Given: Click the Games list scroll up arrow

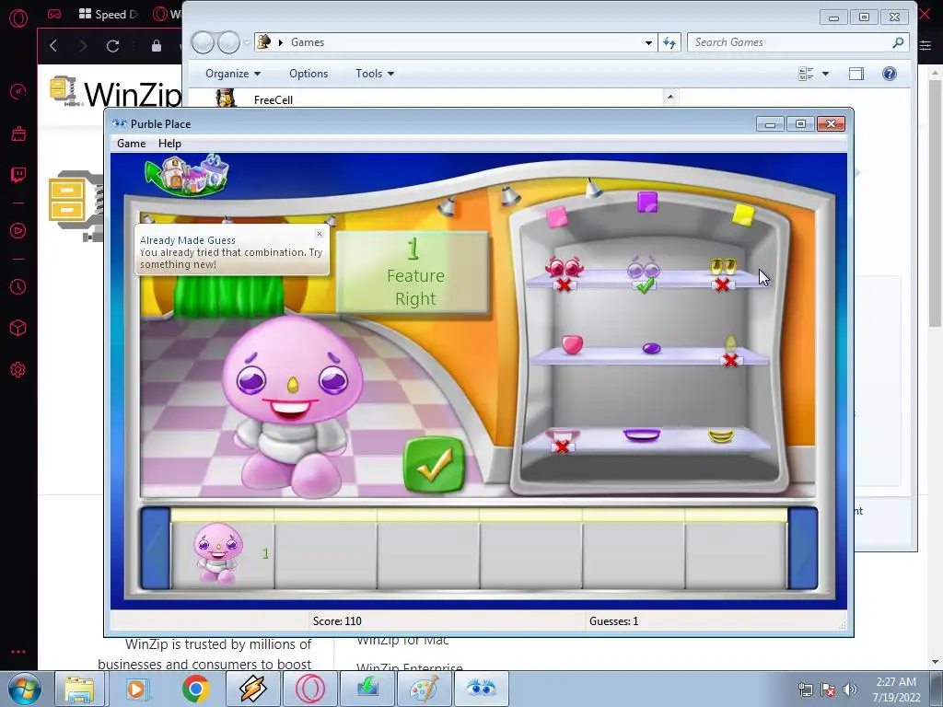Looking at the screenshot, I should pyautogui.click(x=670, y=97).
